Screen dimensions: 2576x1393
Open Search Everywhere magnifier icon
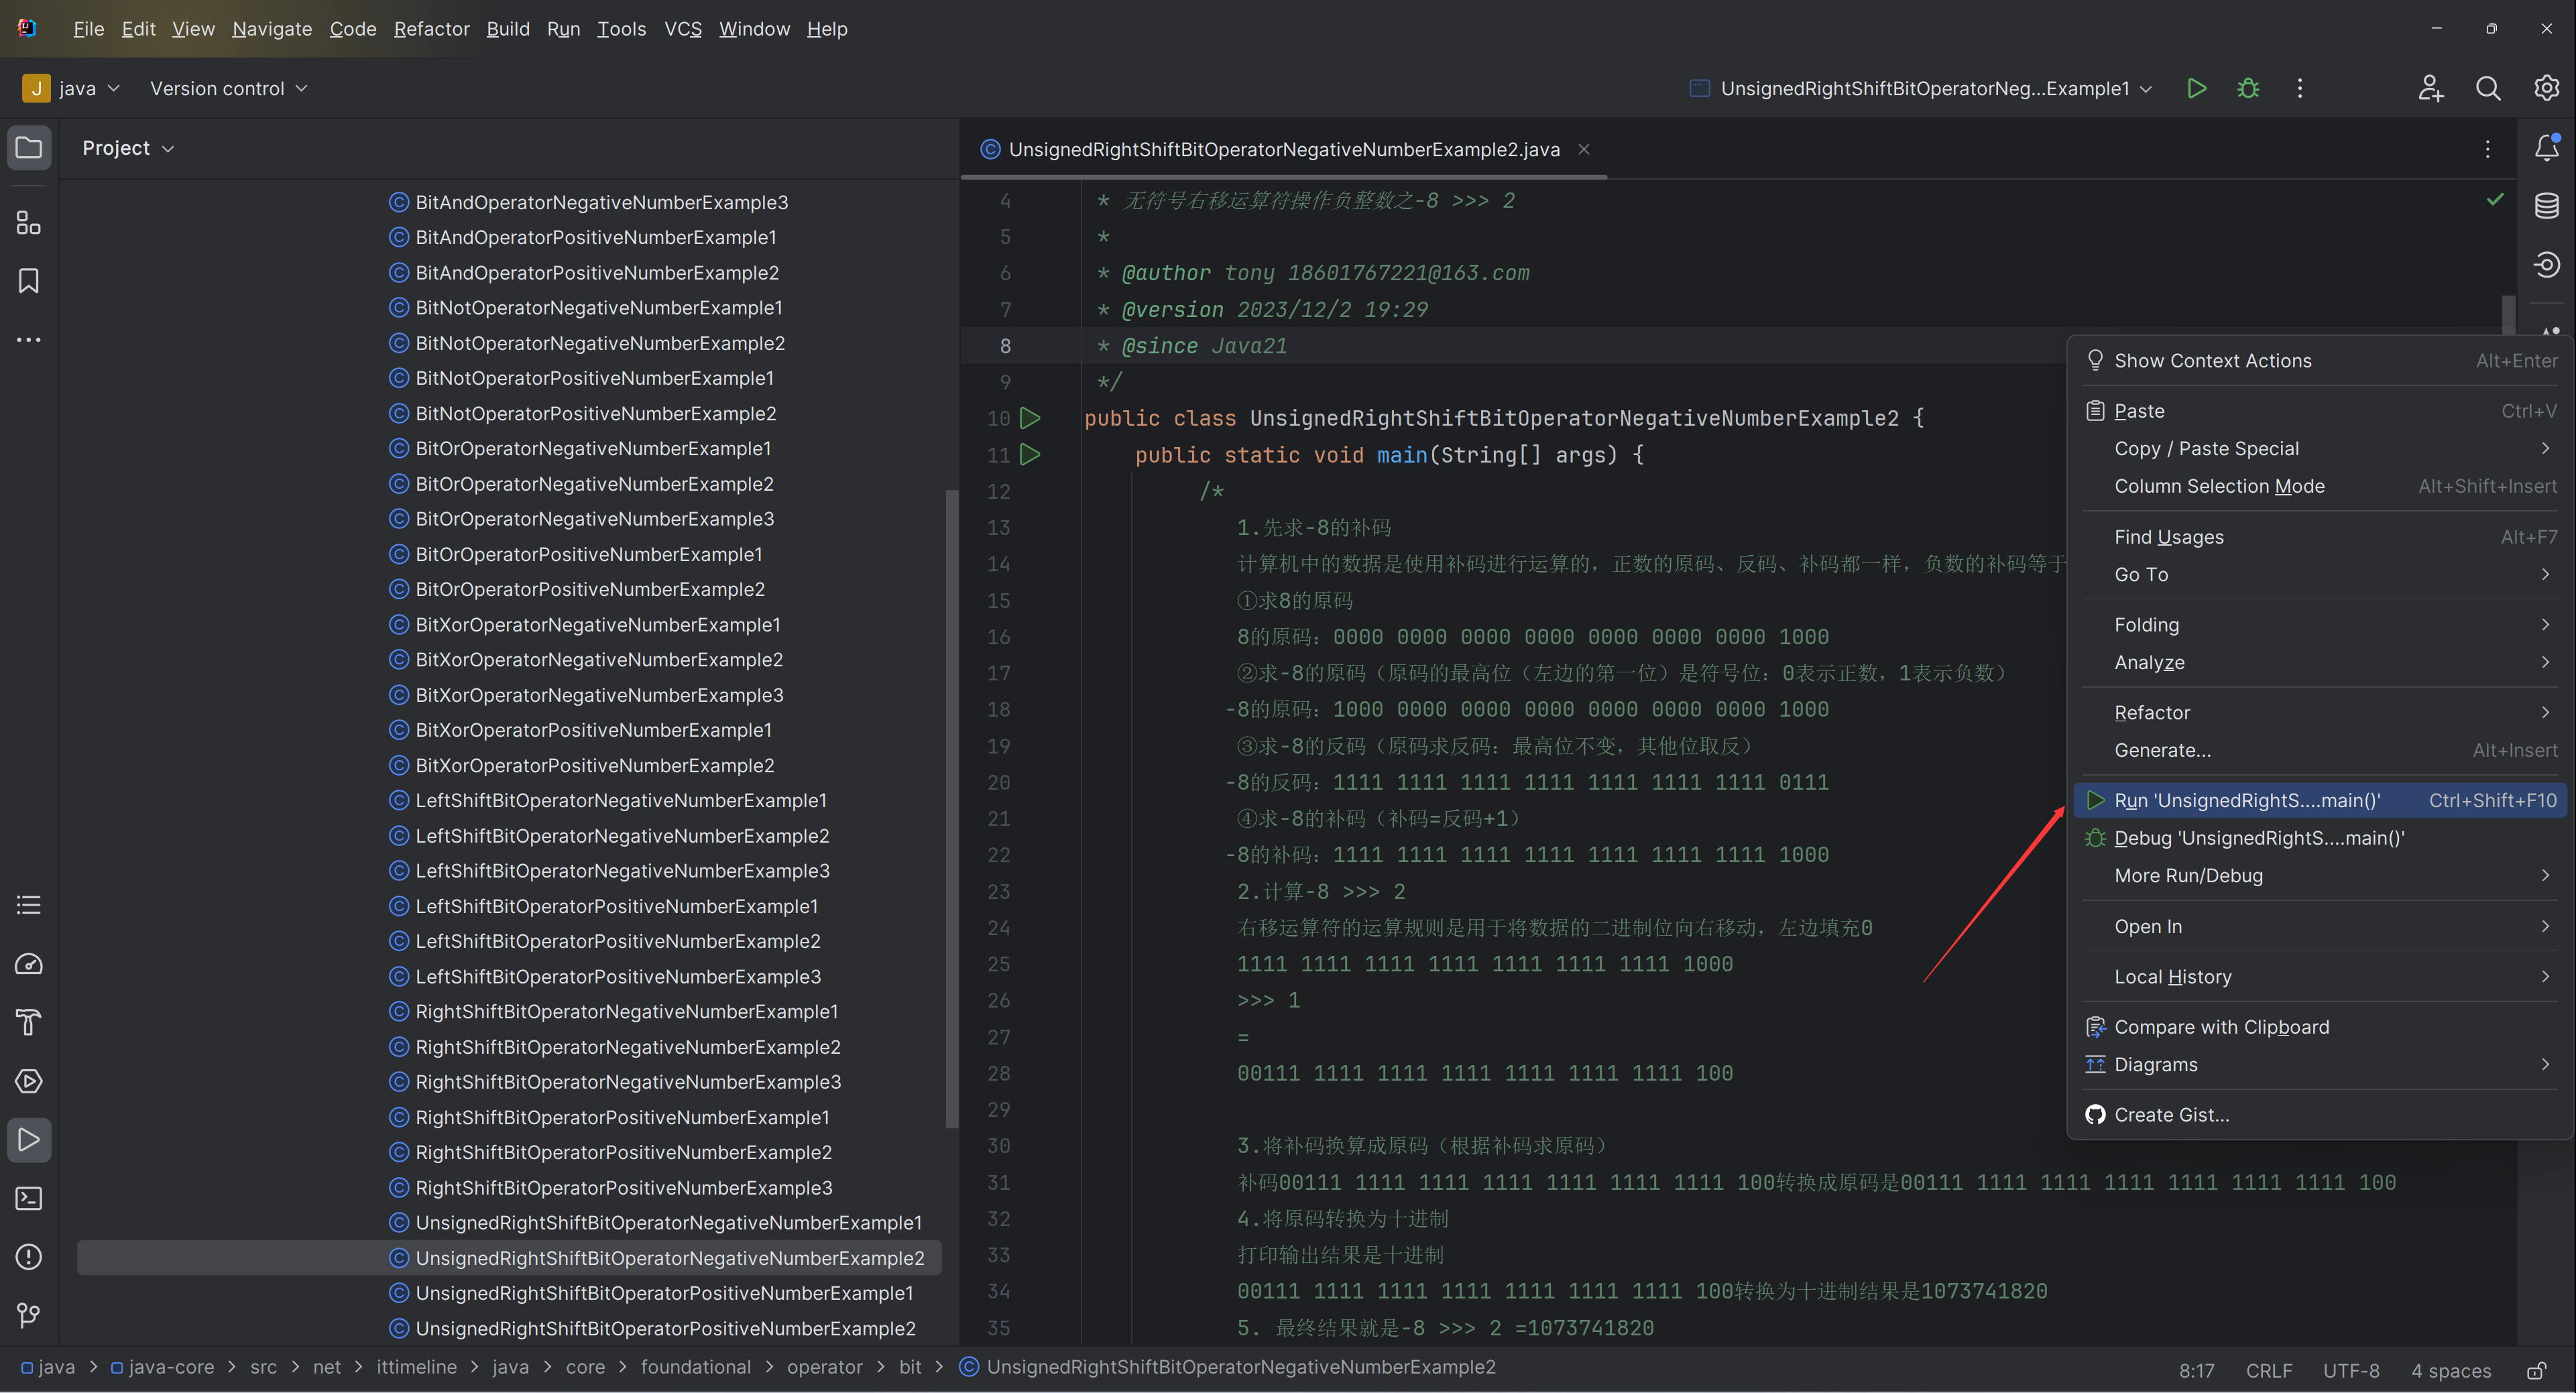2488,88
